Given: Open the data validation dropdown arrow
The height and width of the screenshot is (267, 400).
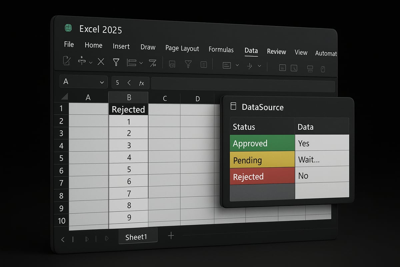Looking at the screenshot, I should 237,65.
